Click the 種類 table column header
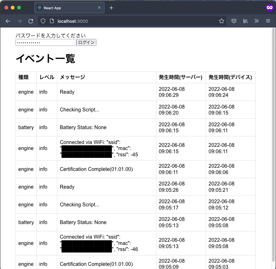Image resolution: width=276 pixels, height=269 pixels. (26, 77)
